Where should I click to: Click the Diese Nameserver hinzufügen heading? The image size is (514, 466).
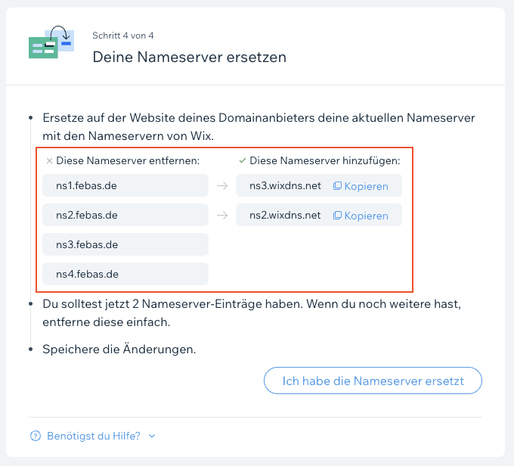pos(325,161)
